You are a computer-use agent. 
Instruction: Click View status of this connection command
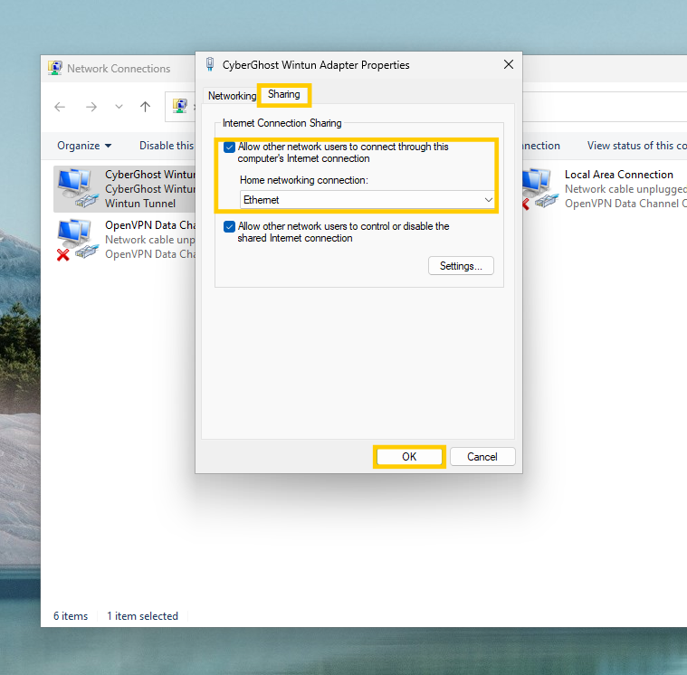coord(636,146)
